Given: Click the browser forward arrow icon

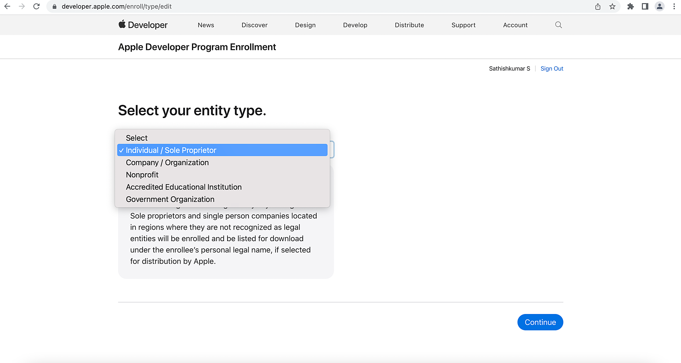Looking at the screenshot, I should 22,6.
